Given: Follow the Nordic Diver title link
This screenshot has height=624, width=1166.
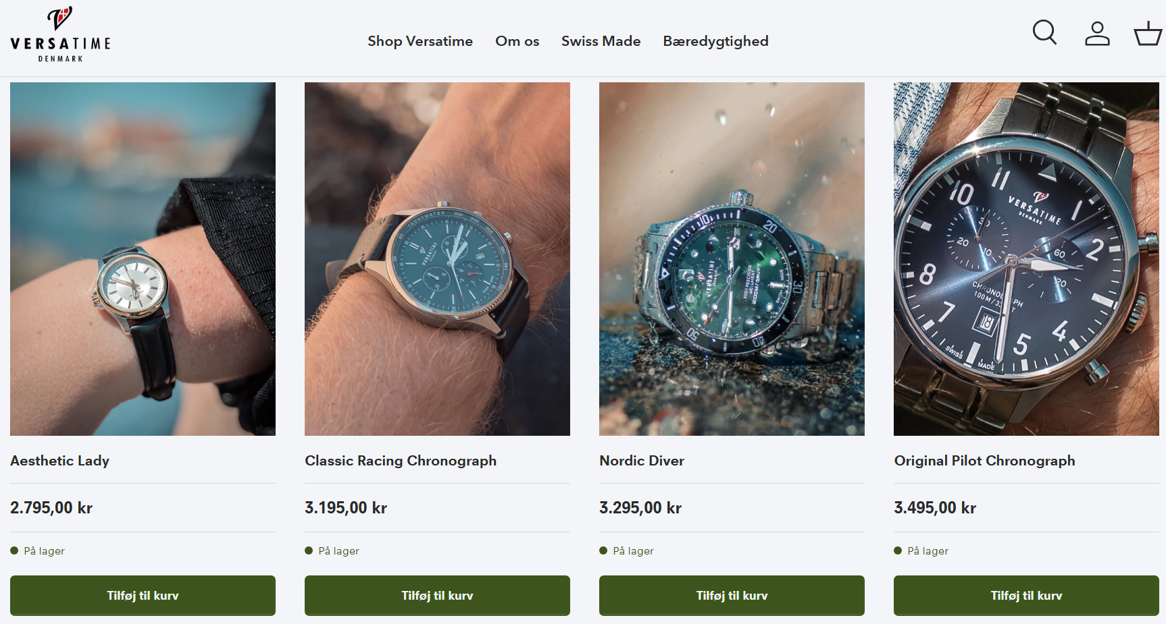Looking at the screenshot, I should click(642, 461).
